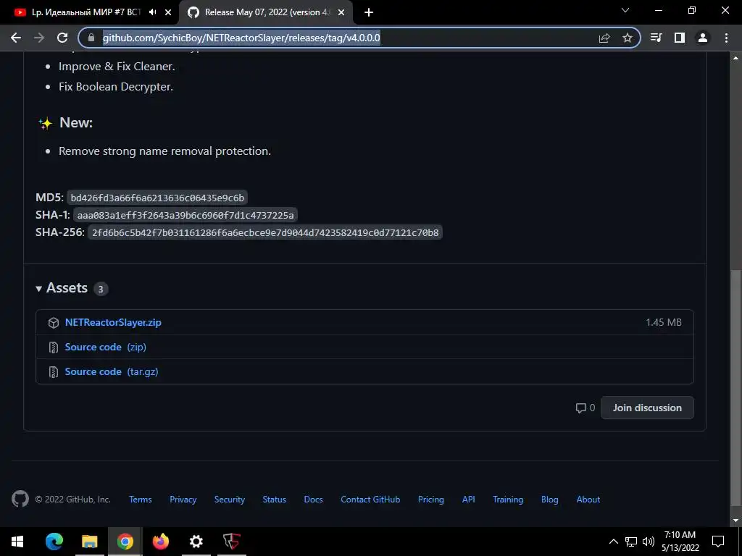Screen dimensions: 742x556
Task: Close the GitHub release tab
Action: click(341, 12)
